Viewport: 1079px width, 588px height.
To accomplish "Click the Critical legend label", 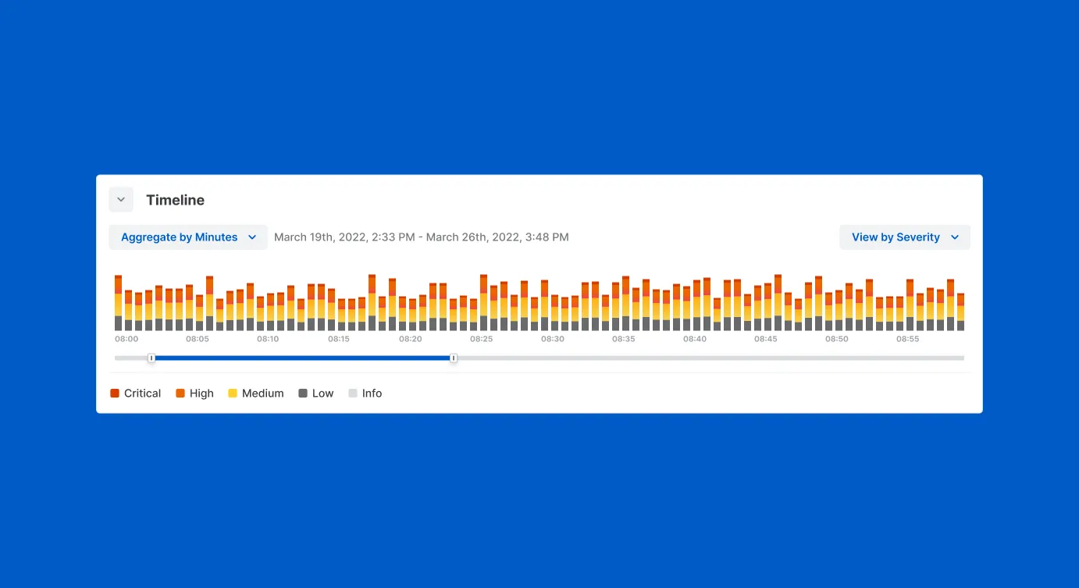I will coord(142,394).
